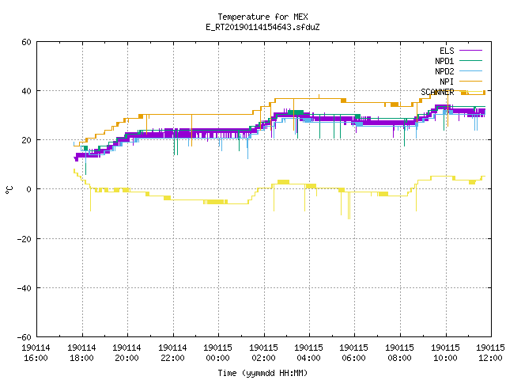This screenshot has width=506, height=380.
Task: Click the y-axis label 20
Action: (26, 140)
